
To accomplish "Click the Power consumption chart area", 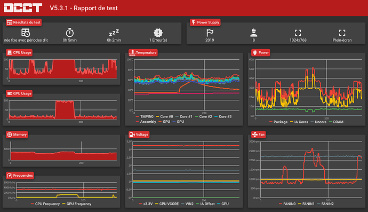I will [309, 88].
